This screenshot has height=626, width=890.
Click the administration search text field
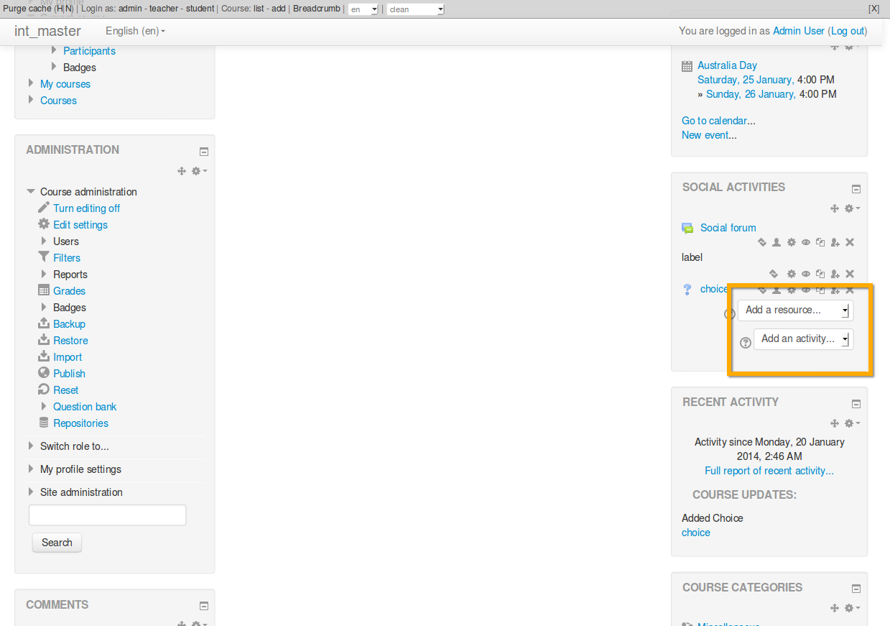click(108, 515)
